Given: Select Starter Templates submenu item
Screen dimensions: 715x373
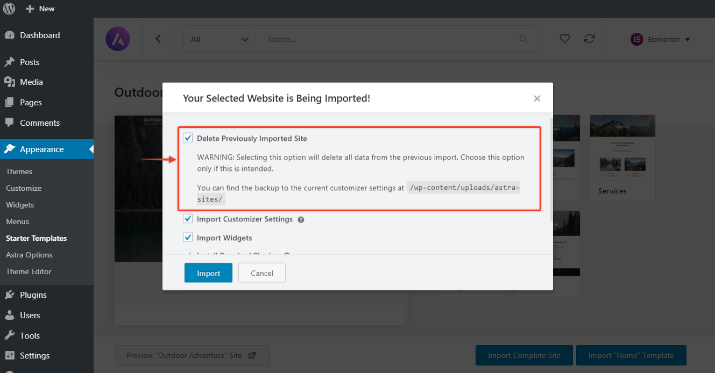Looking at the screenshot, I should tap(37, 238).
